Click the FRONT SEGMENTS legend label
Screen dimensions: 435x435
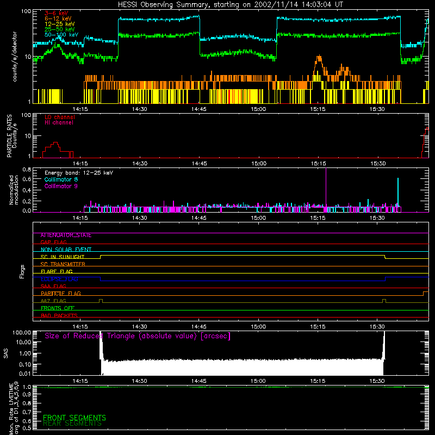tap(74, 418)
